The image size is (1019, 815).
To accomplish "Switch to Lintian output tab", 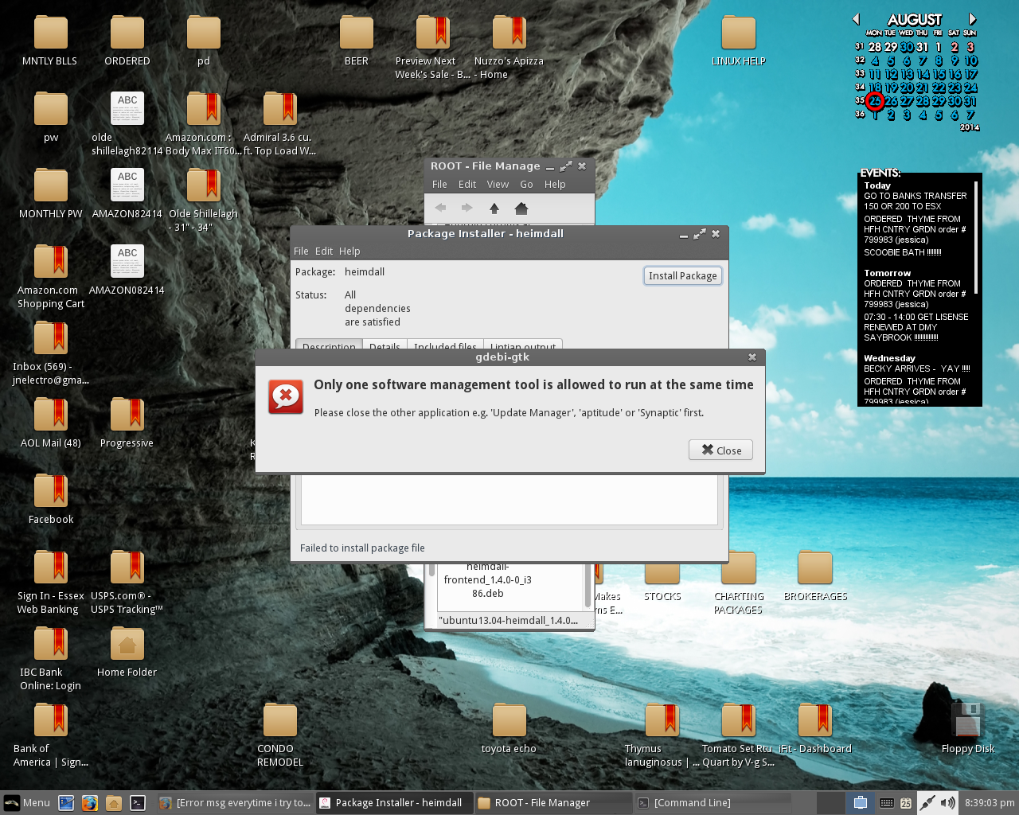I will click(523, 345).
